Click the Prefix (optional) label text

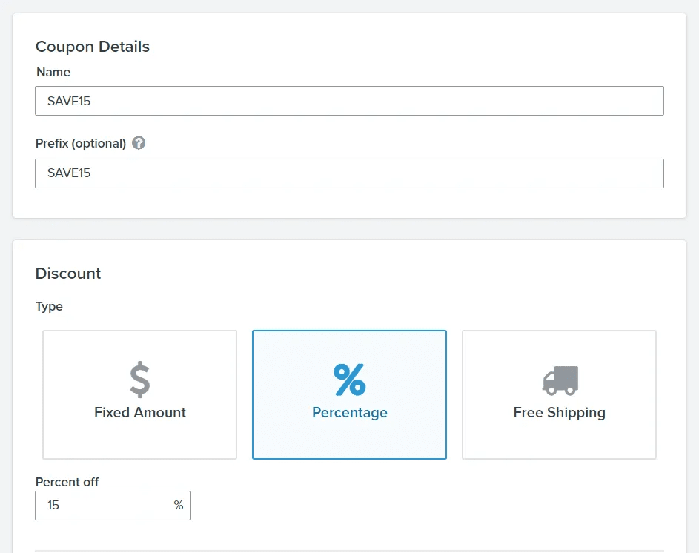(81, 144)
